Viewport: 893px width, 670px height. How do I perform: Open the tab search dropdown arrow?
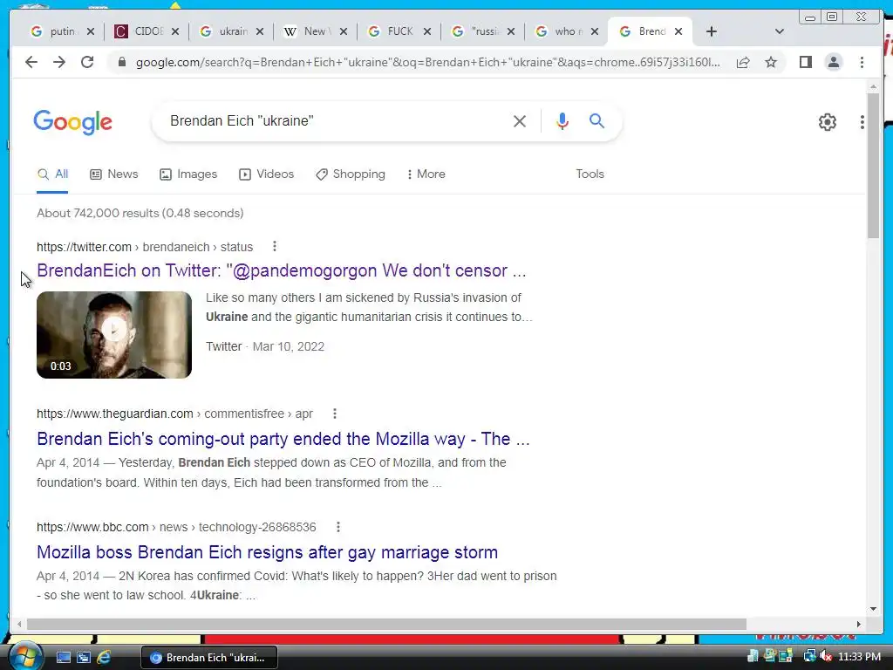[780, 31]
